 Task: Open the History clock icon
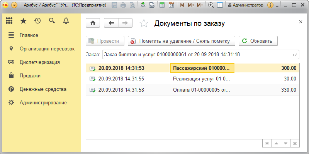pos(37,21)
